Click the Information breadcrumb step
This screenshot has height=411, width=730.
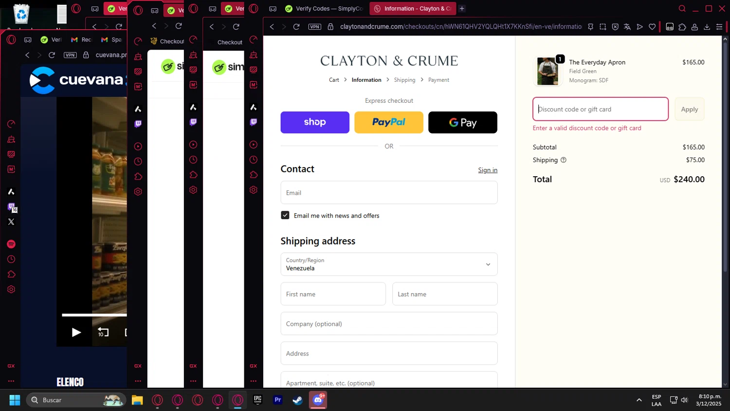coord(366,80)
